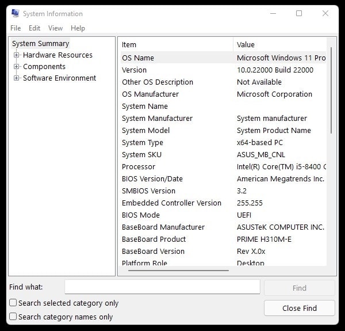Click the Find button
345x331 pixels.
tap(300, 288)
